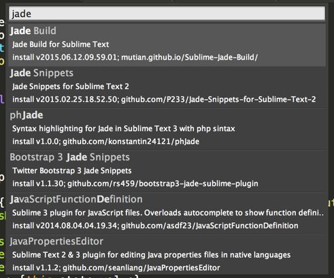
Task: Select the JavaScriptFunctionDefinition package title
Action: tap(76, 199)
